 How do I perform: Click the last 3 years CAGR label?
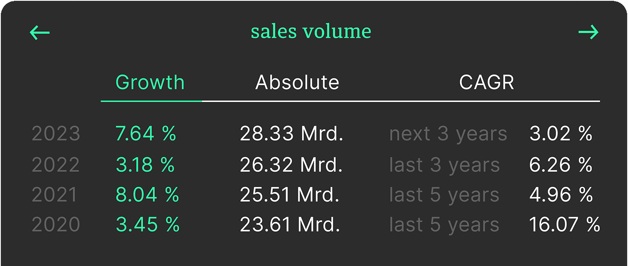(444, 165)
